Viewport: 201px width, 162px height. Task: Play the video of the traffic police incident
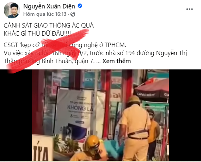click(x=100, y=115)
